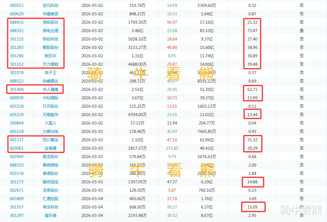Open stock code link 300894

[17, 123]
